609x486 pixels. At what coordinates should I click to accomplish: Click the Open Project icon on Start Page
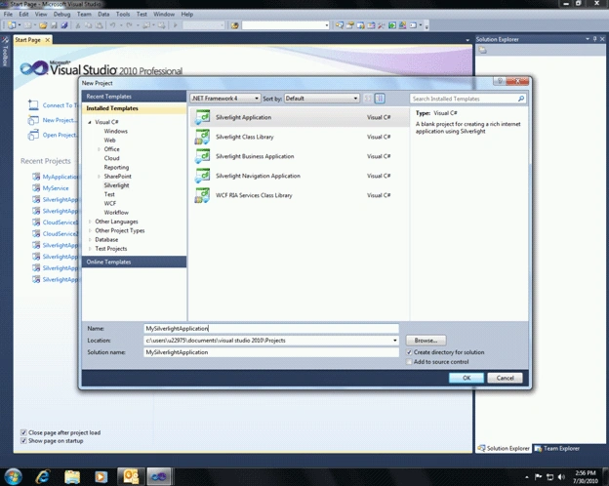(33, 135)
